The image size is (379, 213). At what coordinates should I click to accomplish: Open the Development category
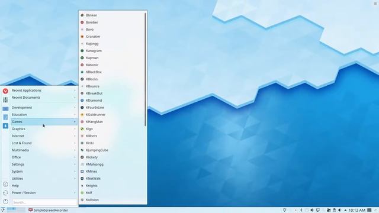click(x=44, y=108)
